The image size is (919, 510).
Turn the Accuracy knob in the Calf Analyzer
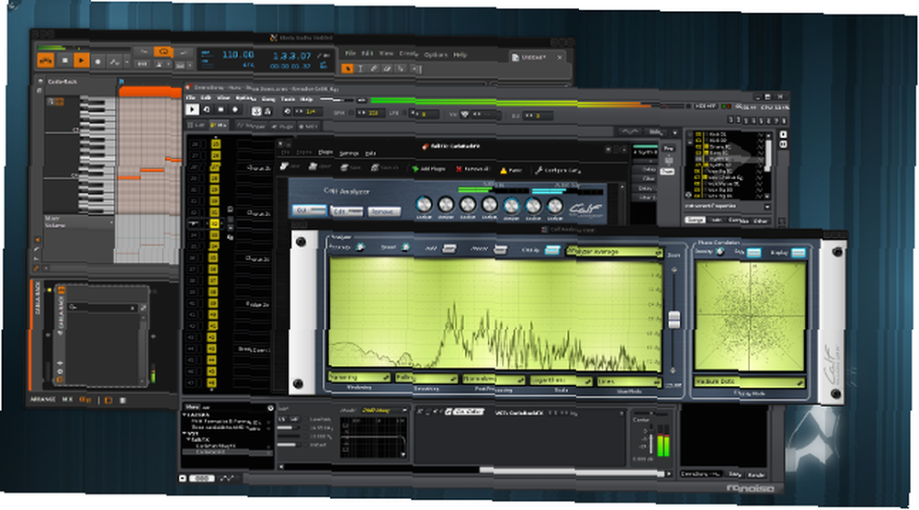[360, 247]
